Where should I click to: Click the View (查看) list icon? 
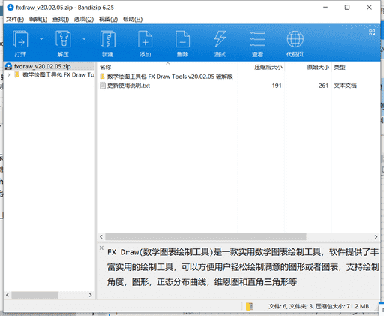[258, 39]
